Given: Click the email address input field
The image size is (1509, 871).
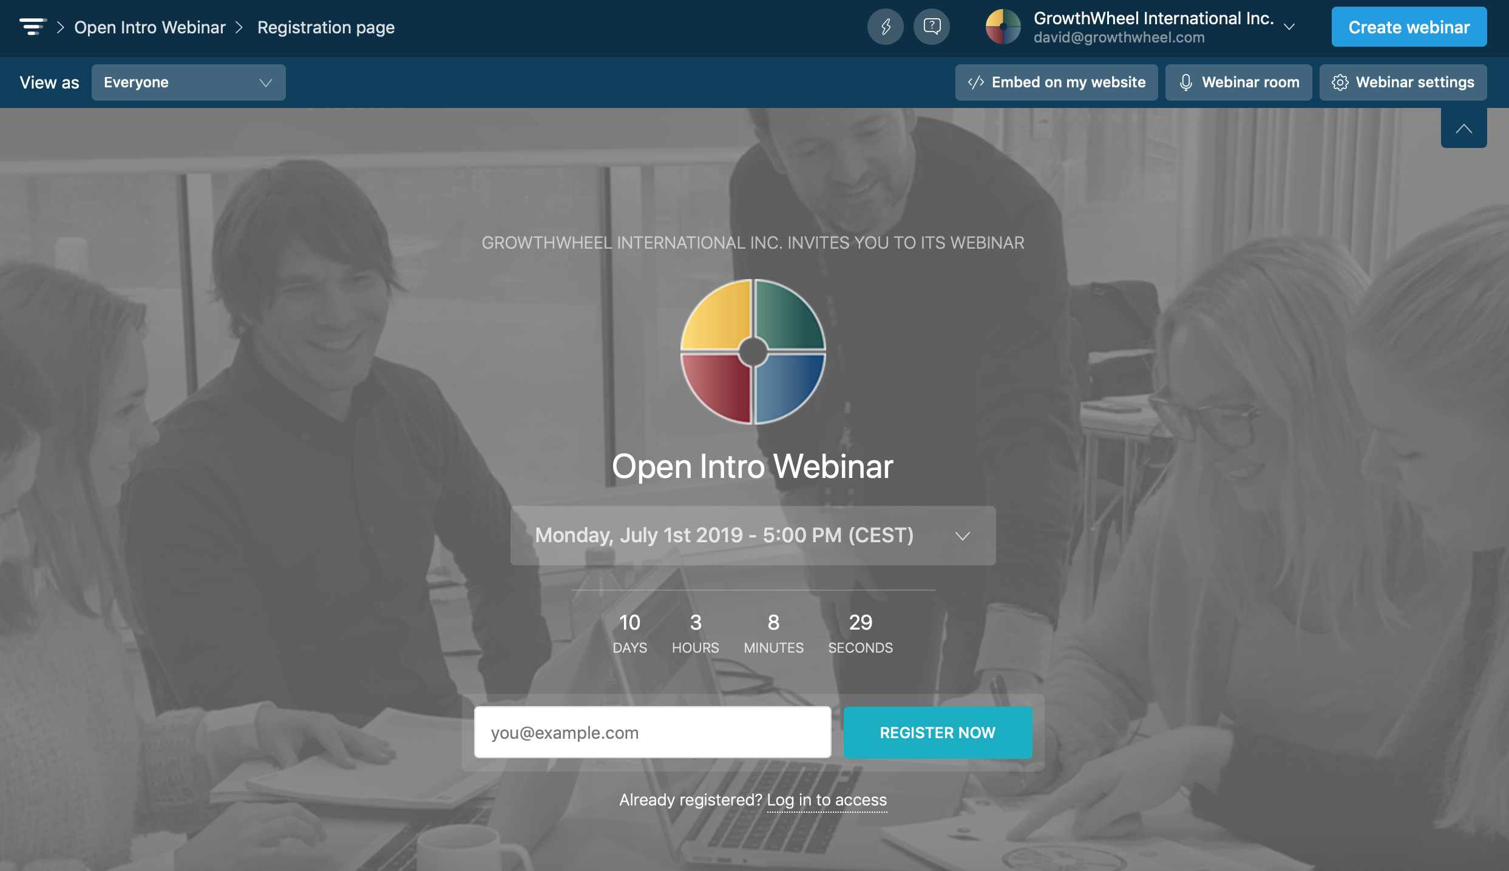Looking at the screenshot, I should coord(652,732).
